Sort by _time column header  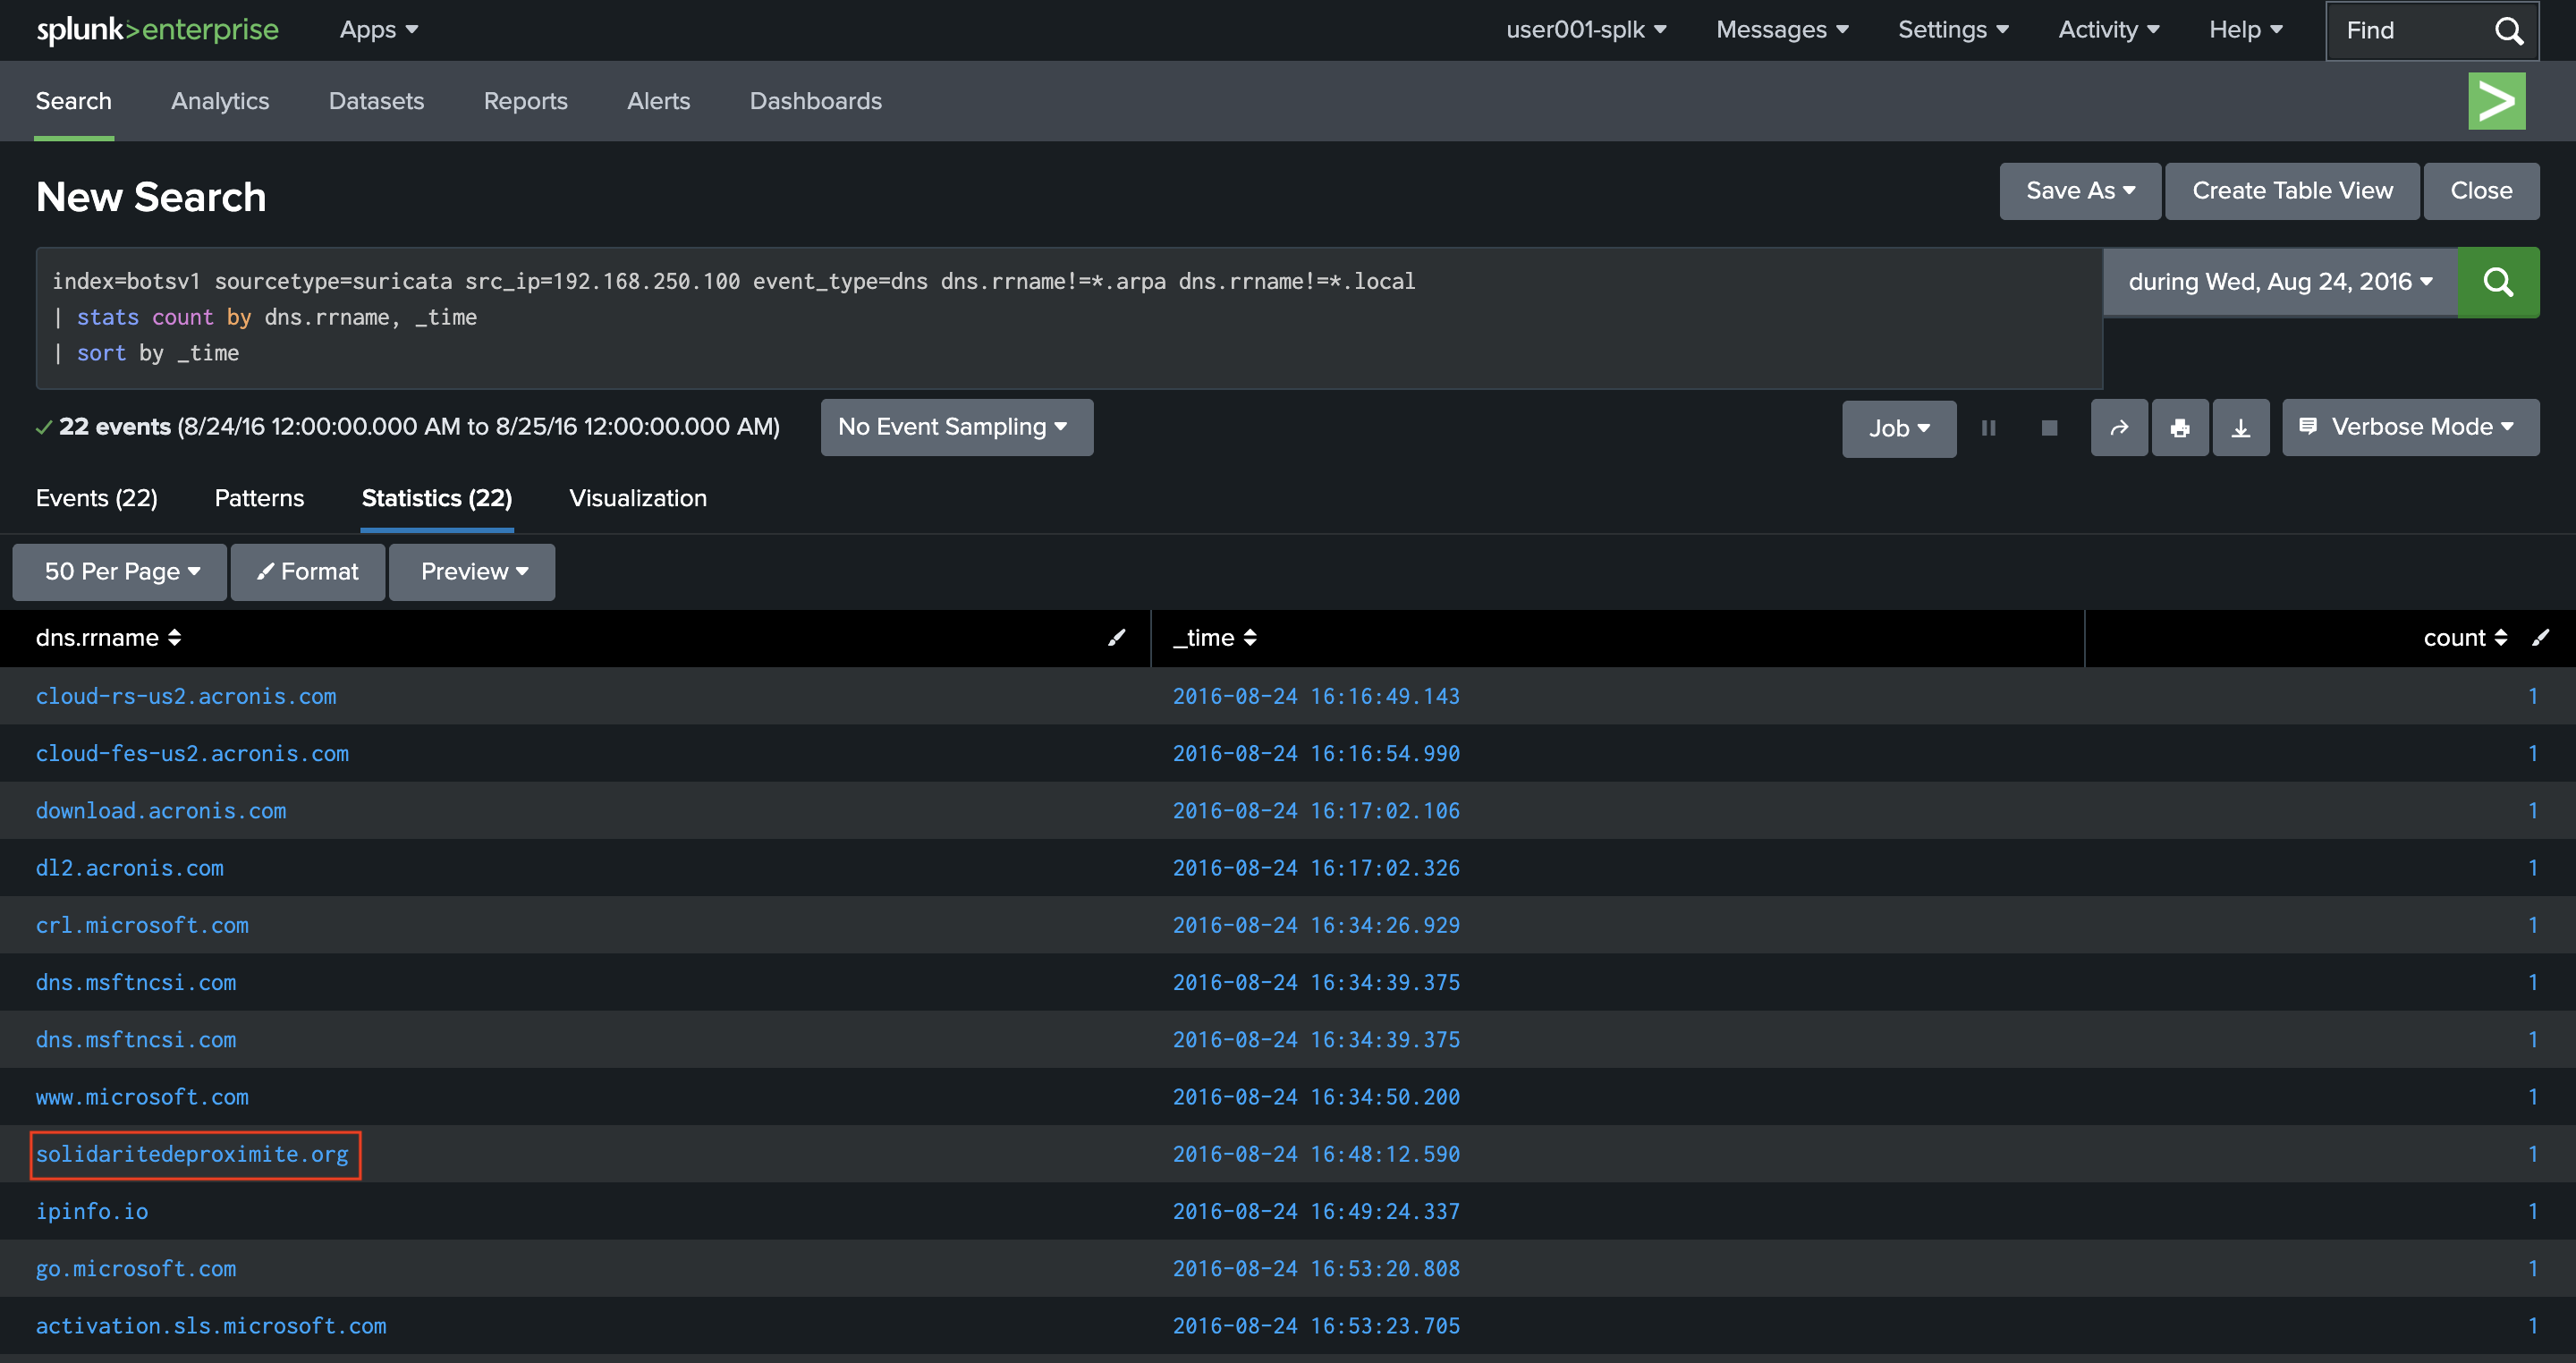(1214, 638)
